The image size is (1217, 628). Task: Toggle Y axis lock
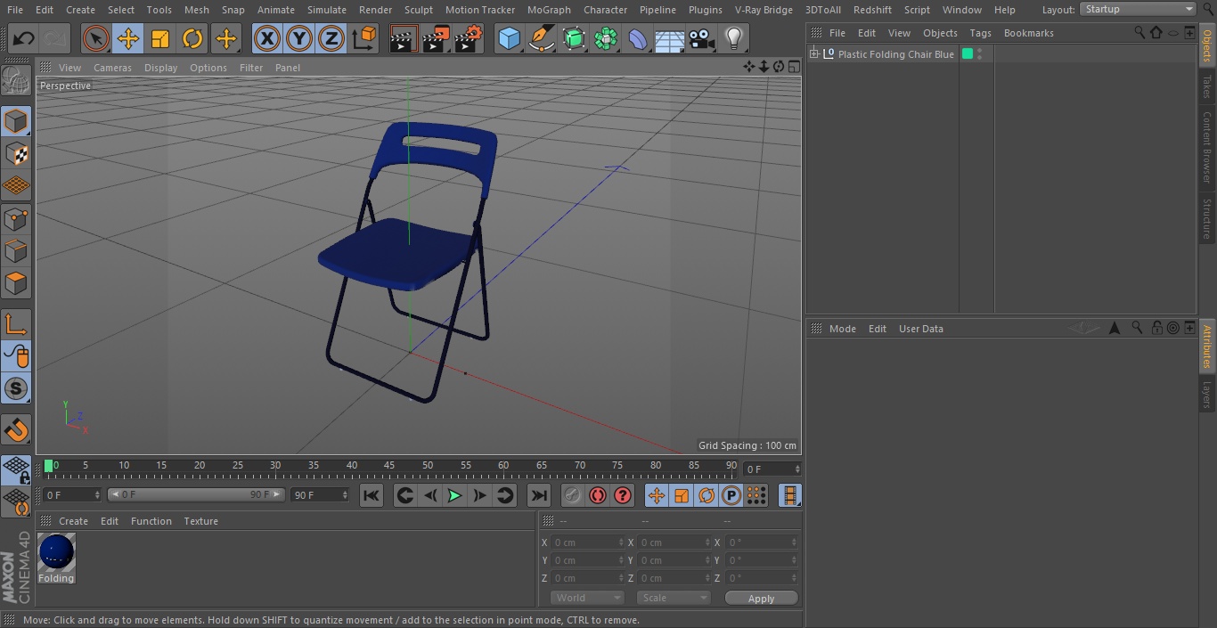299,38
